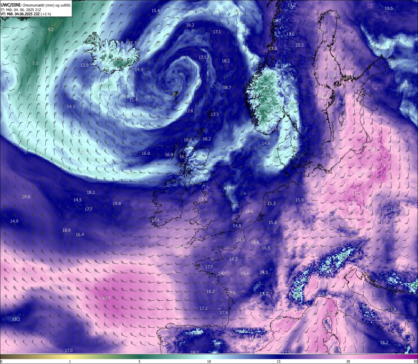
Task: Pick the 14.1 value label
Action: pyautogui.click(x=71, y=106)
